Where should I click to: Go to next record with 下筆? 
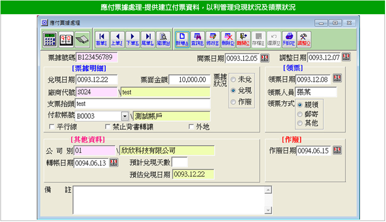coord(132,39)
